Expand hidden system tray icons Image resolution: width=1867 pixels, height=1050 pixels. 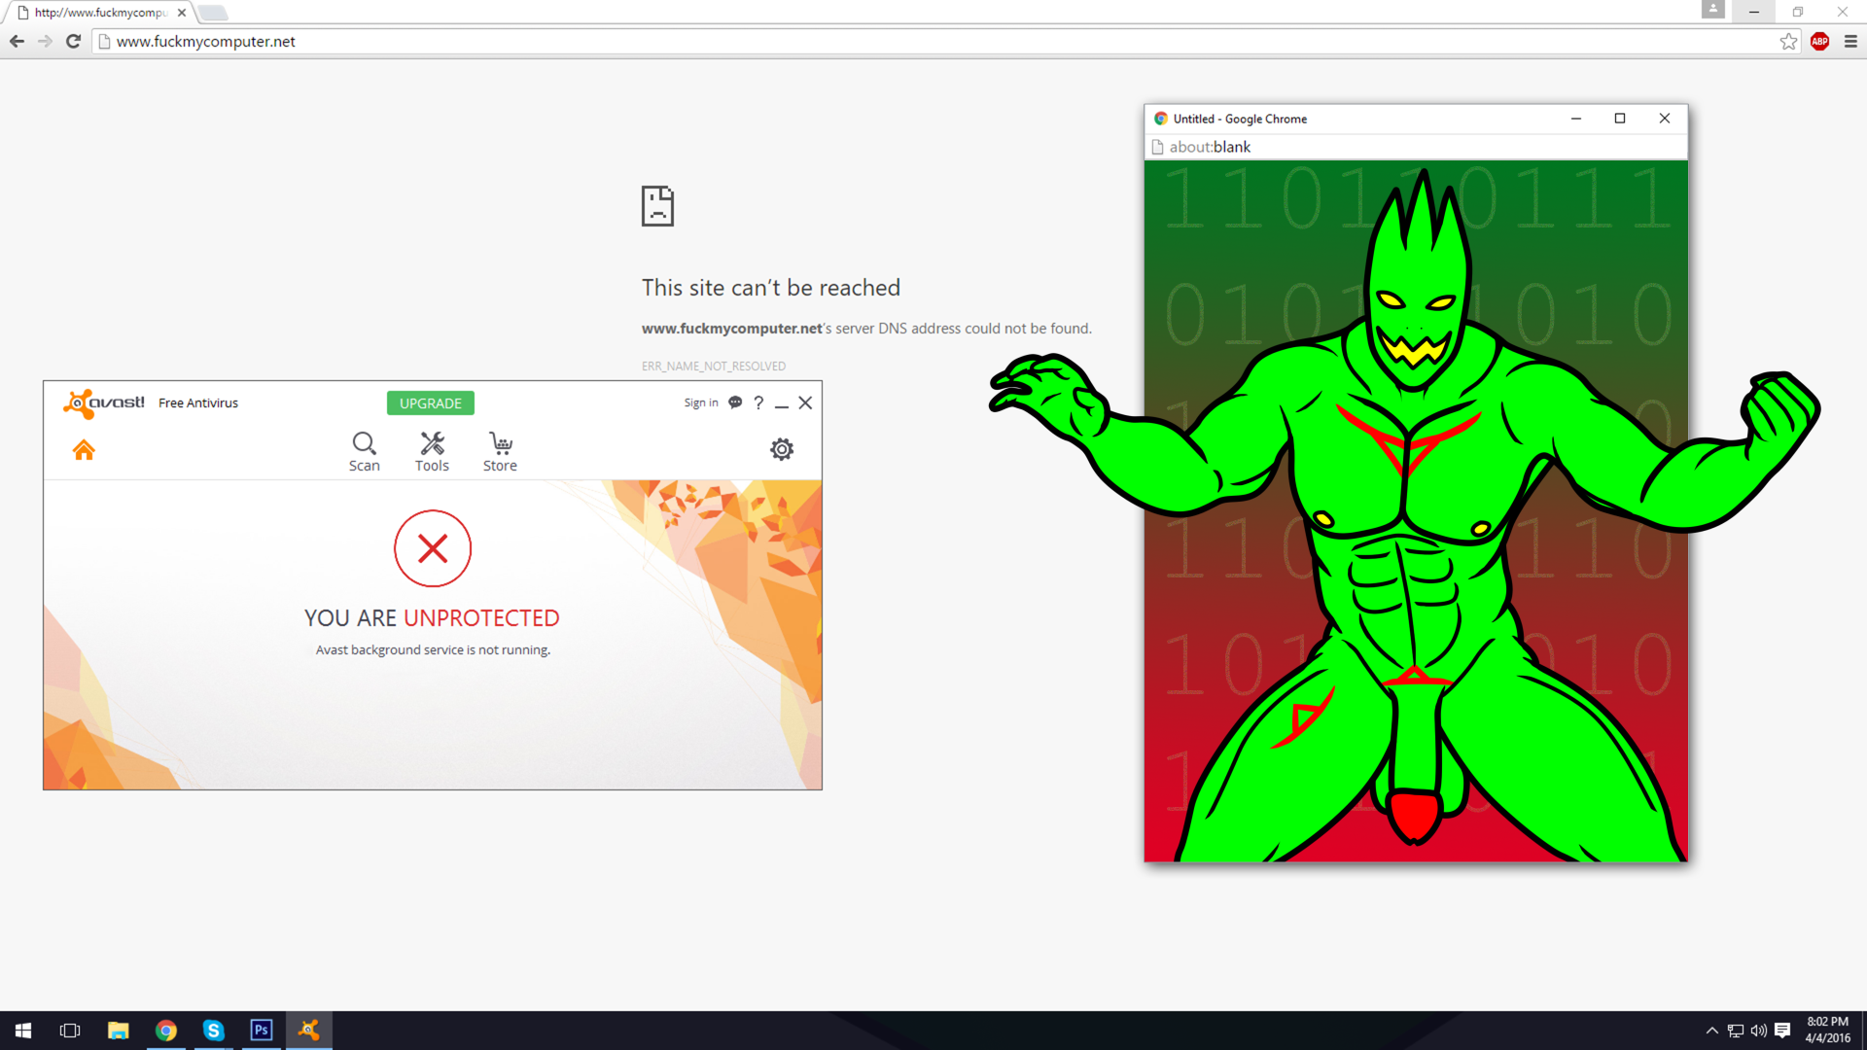click(1711, 1031)
